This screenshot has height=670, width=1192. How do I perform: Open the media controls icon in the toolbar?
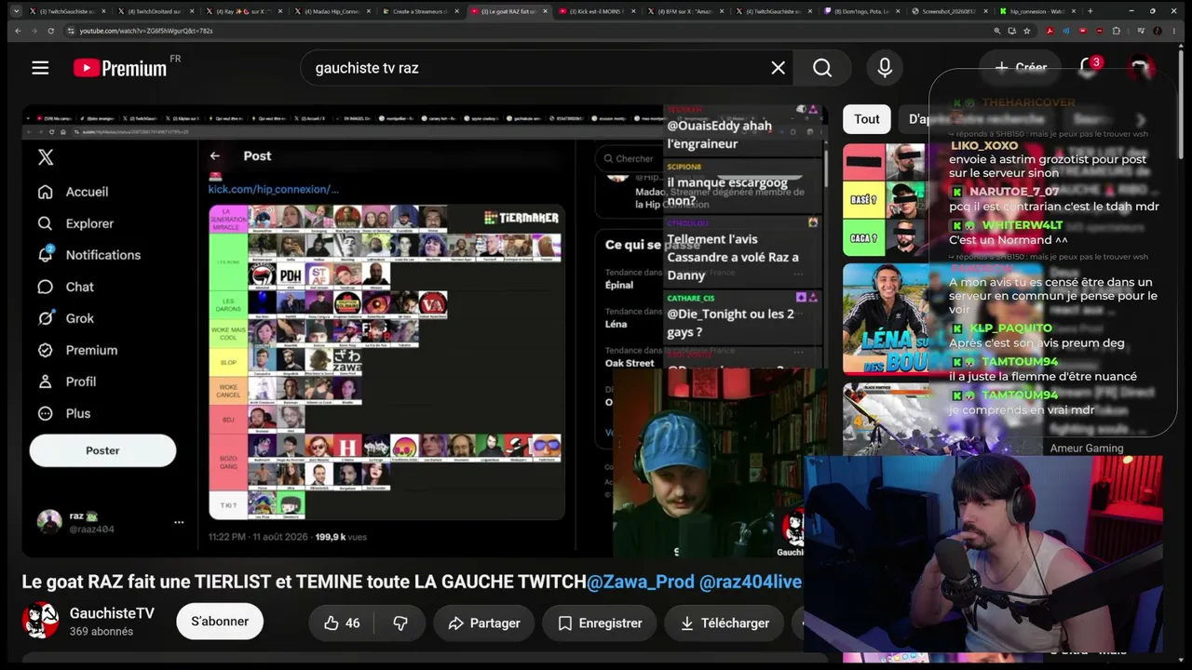coord(1142,31)
